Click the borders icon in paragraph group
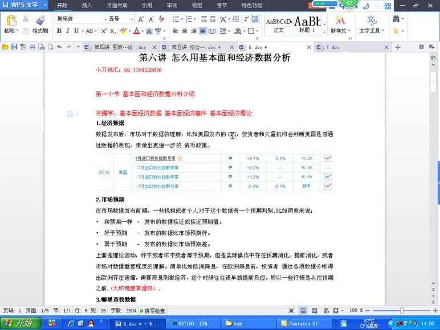Image resolution: width=440 pixels, height=330 pixels. pos(251,31)
